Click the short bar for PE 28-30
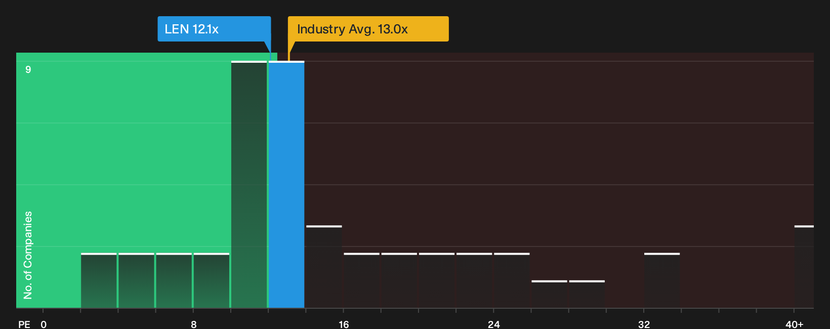The width and height of the screenshot is (830, 329). point(587,294)
